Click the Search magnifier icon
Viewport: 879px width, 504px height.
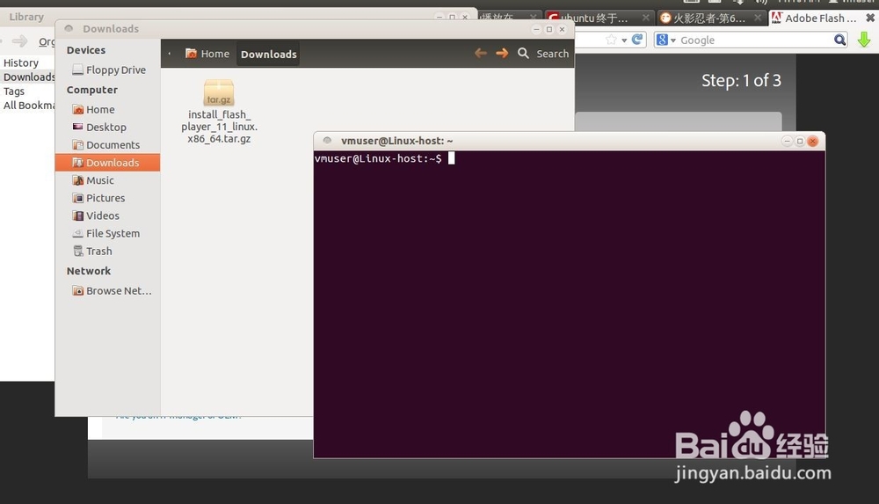[x=523, y=54]
